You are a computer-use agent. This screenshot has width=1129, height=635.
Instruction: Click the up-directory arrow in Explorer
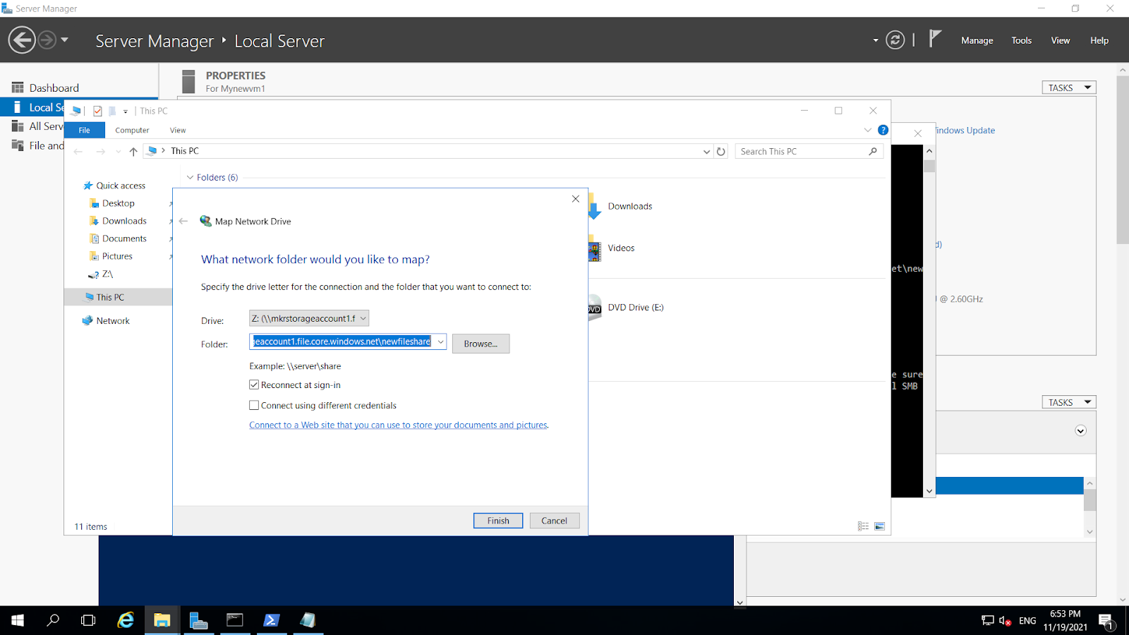pos(133,151)
